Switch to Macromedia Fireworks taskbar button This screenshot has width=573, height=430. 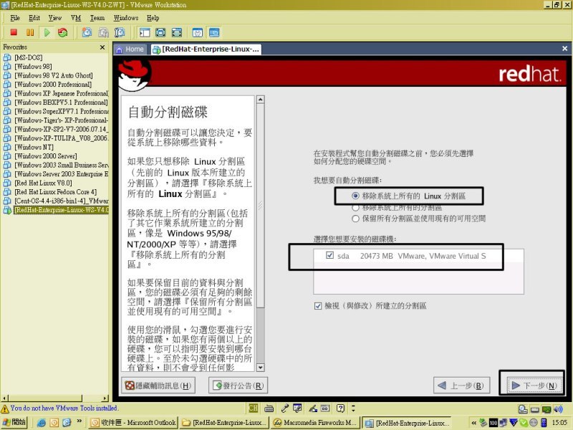pos(314,423)
